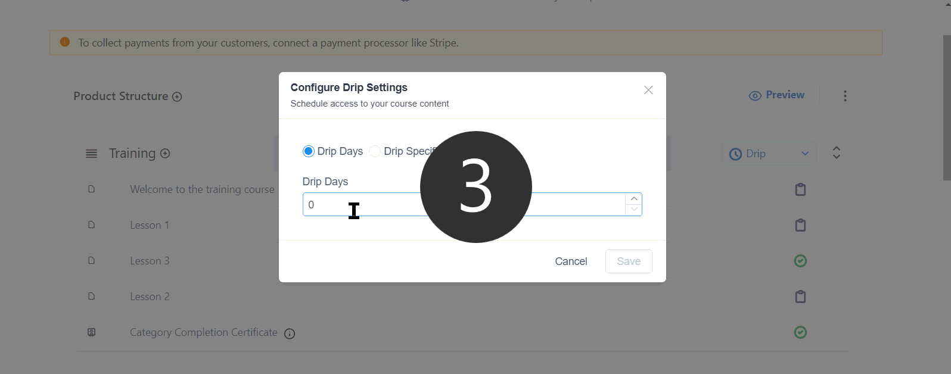Click the Welcome to the training course lesson

pos(202,189)
